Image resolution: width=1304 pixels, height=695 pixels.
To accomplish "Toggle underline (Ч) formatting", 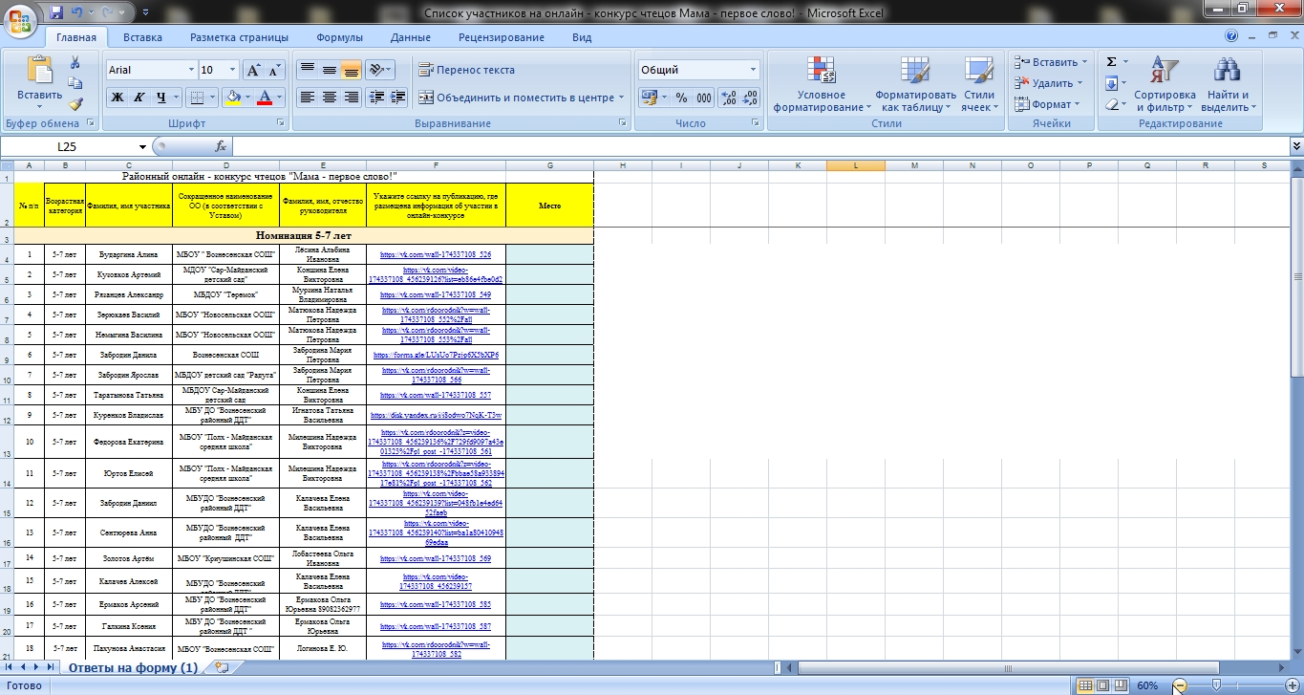I will pos(161,97).
